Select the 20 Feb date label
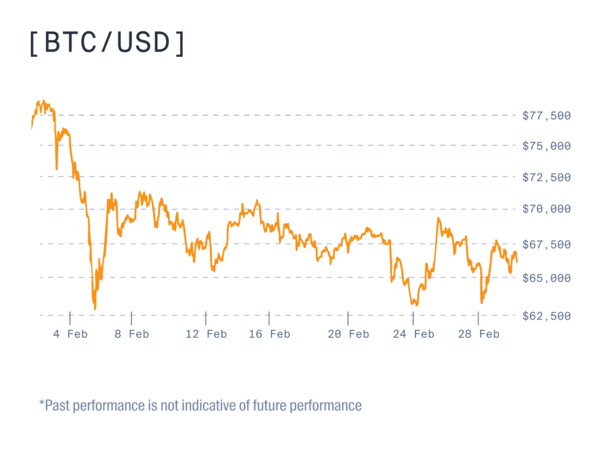Viewport: 606px width, 456px height. click(348, 335)
